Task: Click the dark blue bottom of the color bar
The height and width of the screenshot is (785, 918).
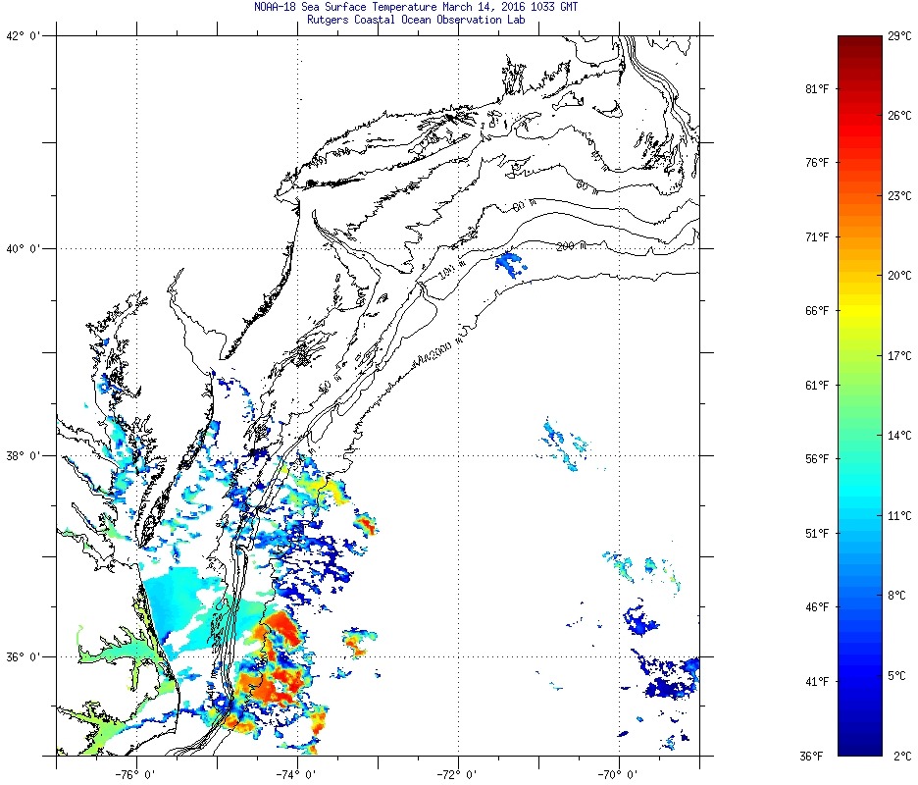Action: point(859,749)
